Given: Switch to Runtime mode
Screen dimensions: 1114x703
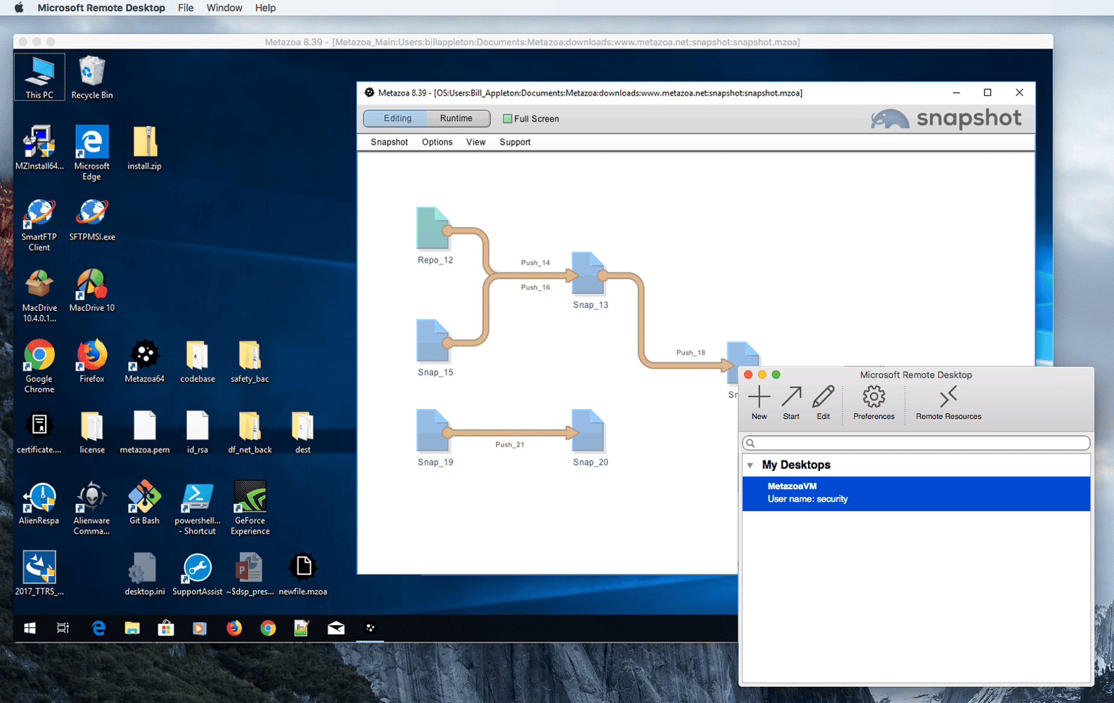Looking at the screenshot, I should click(x=456, y=119).
